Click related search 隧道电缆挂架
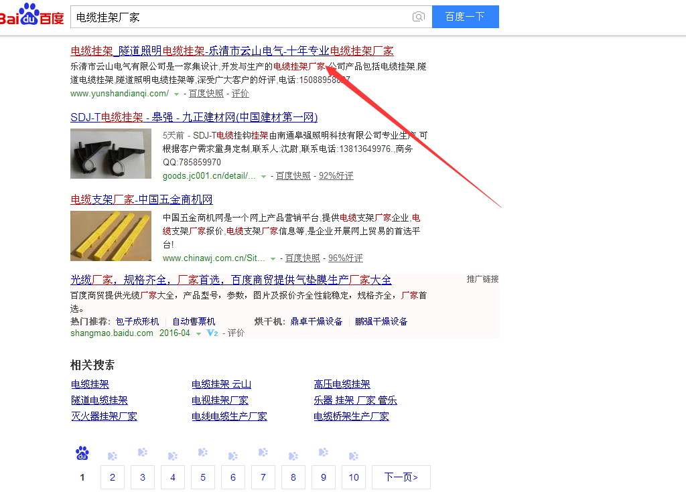 coord(99,400)
